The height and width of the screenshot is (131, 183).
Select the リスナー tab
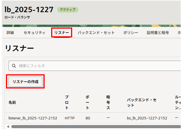(x=62, y=33)
